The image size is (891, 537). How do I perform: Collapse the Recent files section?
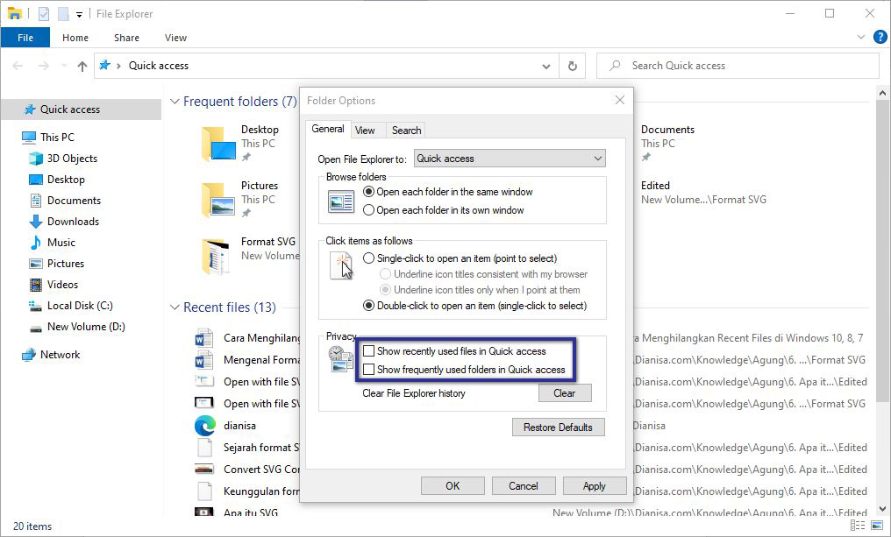click(x=174, y=307)
